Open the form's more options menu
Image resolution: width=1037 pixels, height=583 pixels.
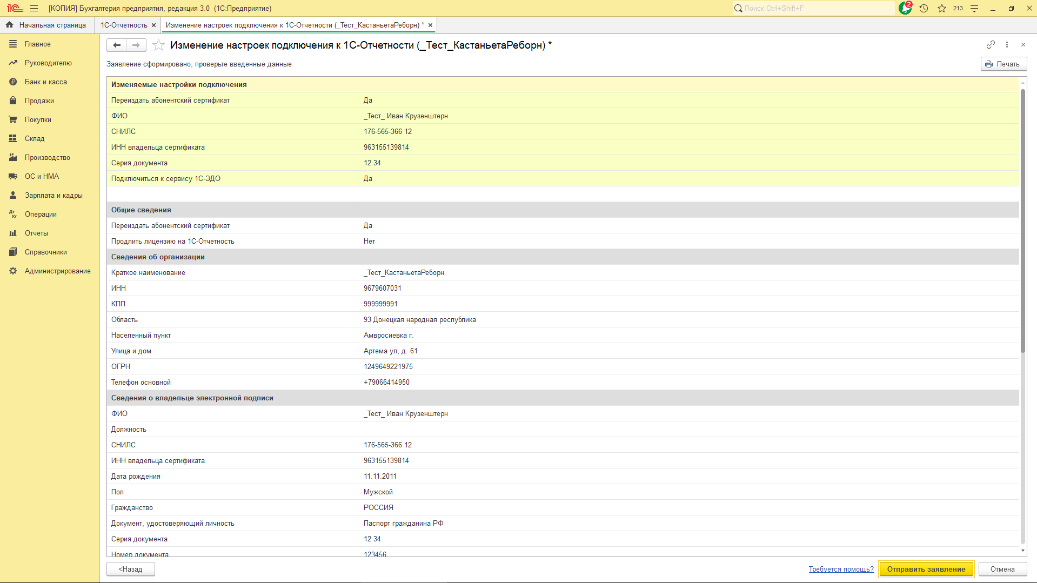[1007, 44]
